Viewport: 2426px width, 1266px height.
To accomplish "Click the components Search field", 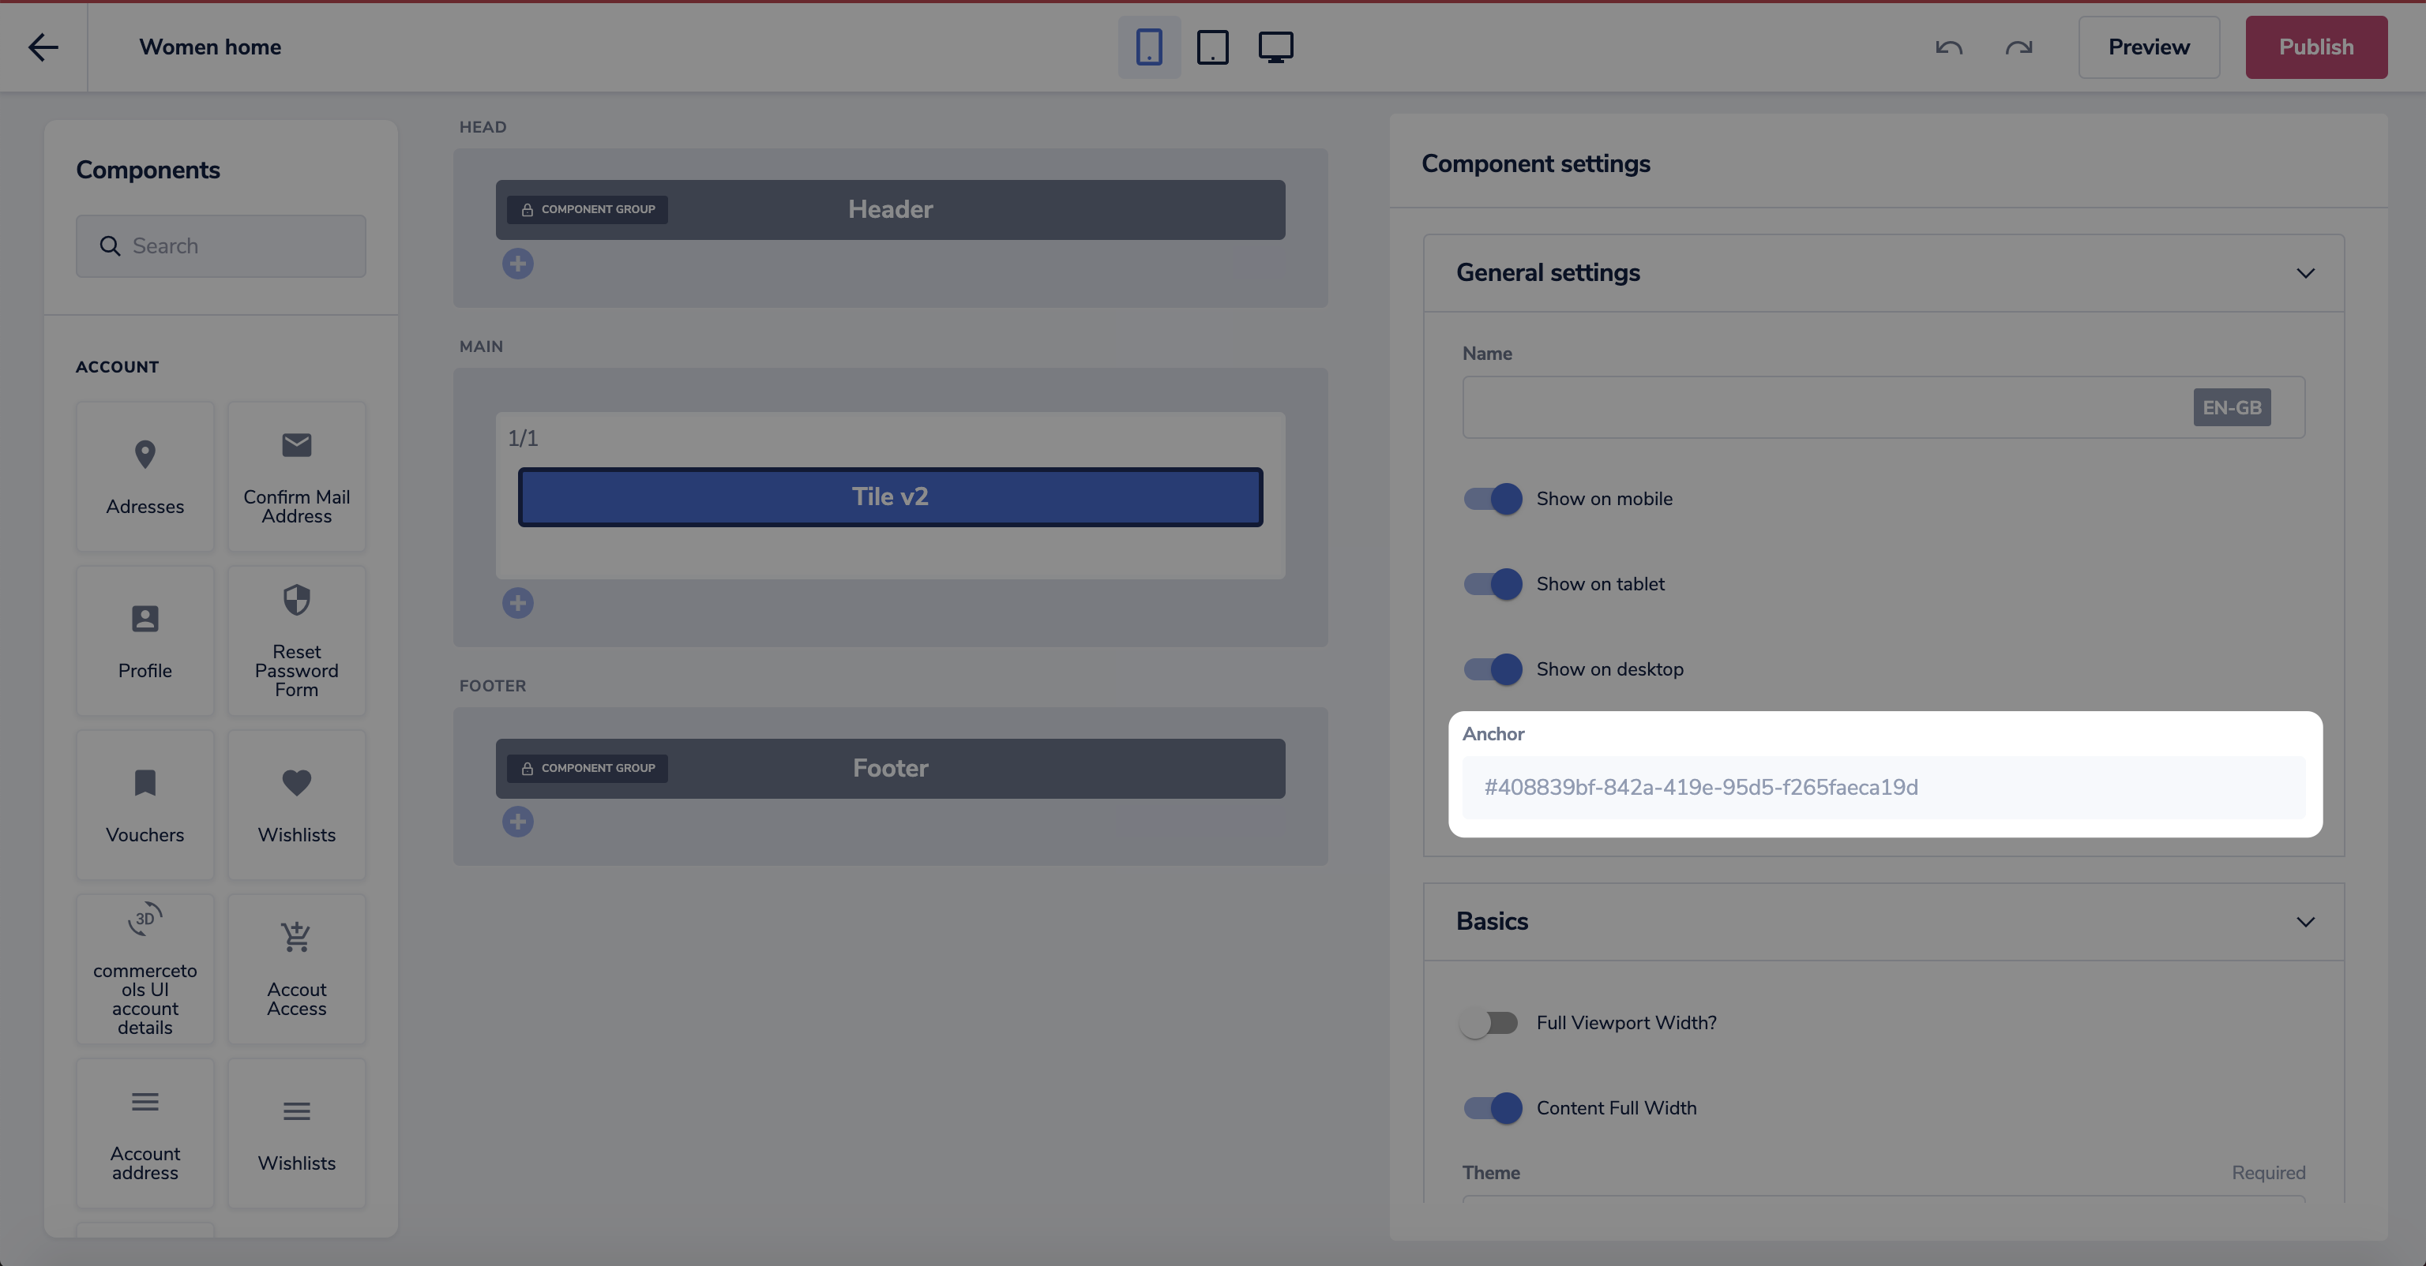I will [x=221, y=246].
